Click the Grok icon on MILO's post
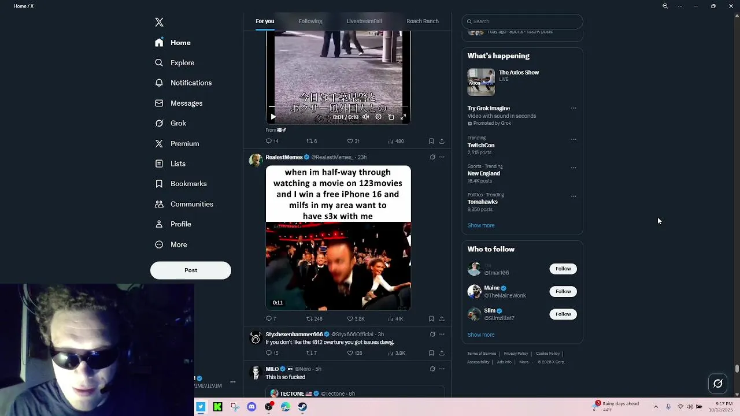The image size is (740, 416). pyautogui.click(x=432, y=369)
